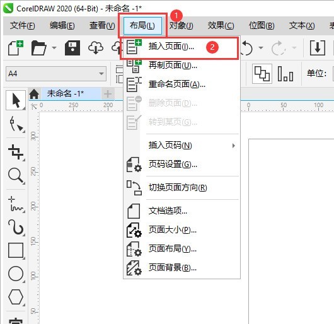Choose 页面布局(Y)... menu entry

[x=182, y=248]
